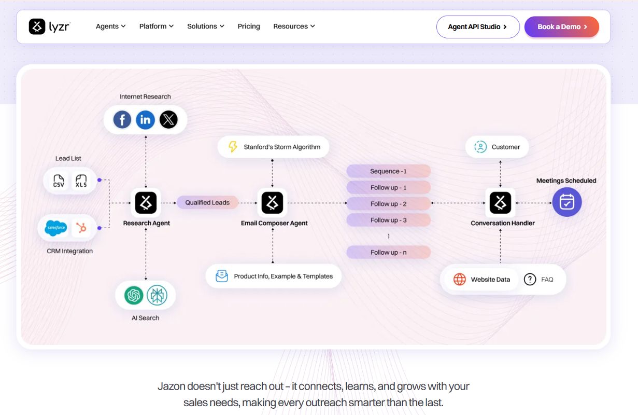This screenshot has height=415, width=638.
Task: Expand the Platform menu chevron
Action: tap(171, 26)
